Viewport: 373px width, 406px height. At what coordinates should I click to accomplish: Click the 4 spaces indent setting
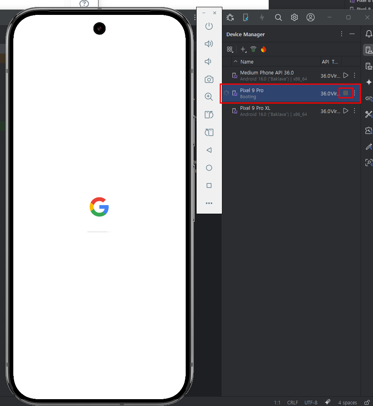pos(347,403)
